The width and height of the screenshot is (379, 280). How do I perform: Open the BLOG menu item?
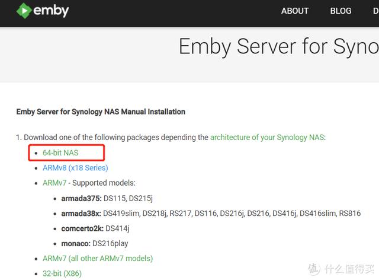pyautogui.click(x=341, y=11)
